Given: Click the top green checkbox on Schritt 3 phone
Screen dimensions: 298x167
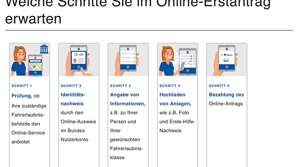Looking at the screenshot, I should tap(134, 54).
